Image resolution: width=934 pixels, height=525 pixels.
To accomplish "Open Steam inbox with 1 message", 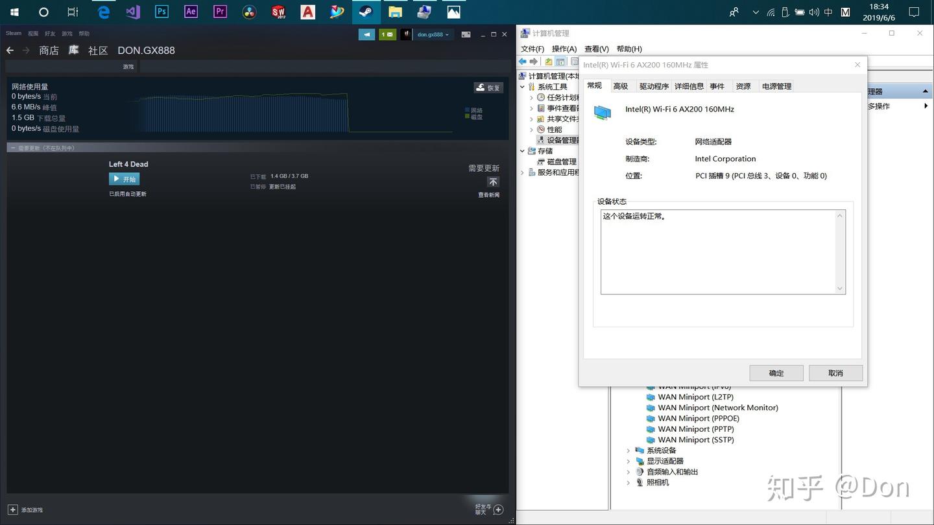I will pyautogui.click(x=387, y=34).
